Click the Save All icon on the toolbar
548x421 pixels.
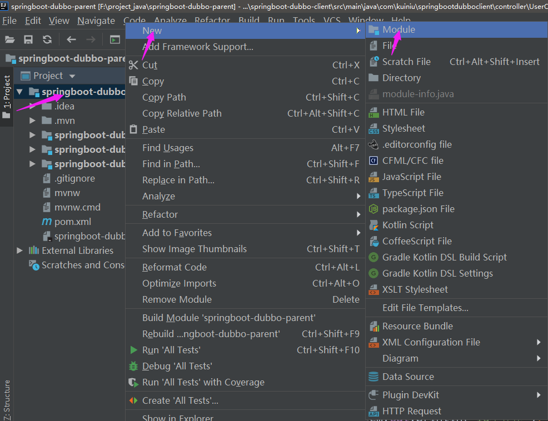28,39
